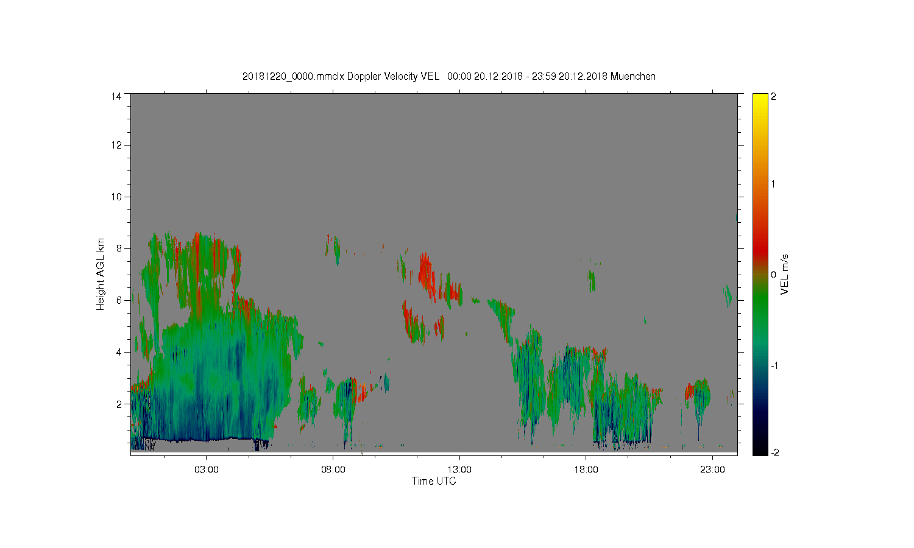Screen dimensions: 914x548
Task: Click height axis tick label 12
Action: (x=116, y=145)
